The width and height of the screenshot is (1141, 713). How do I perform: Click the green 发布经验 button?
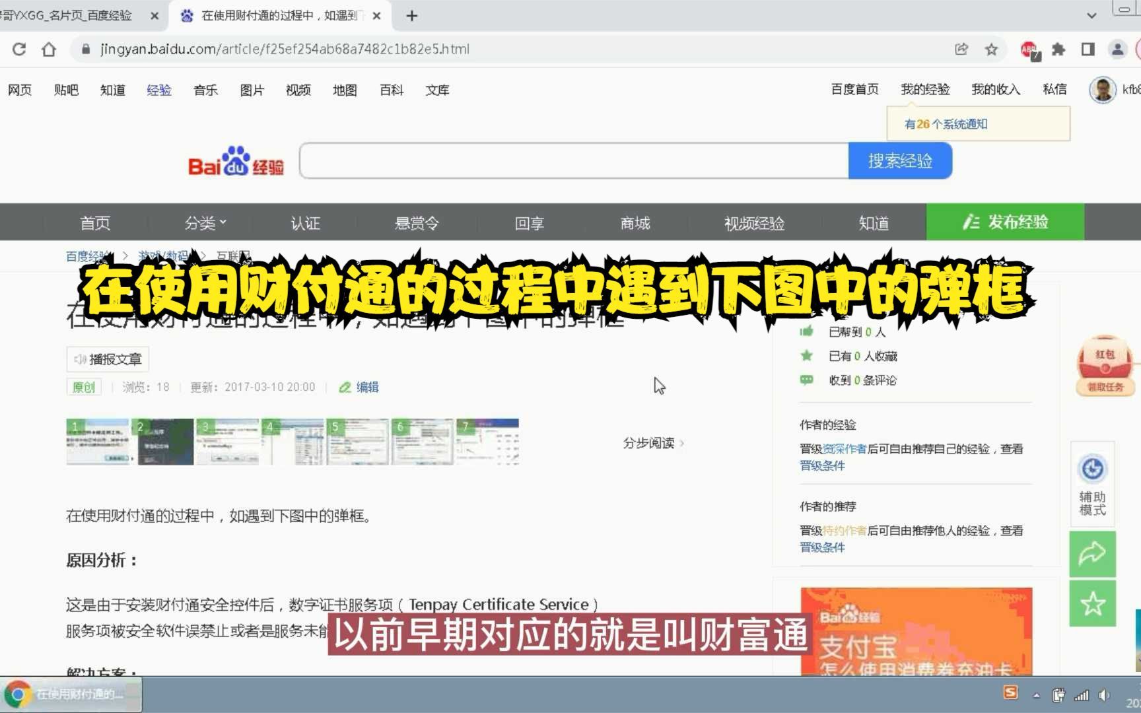[x=1005, y=222]
